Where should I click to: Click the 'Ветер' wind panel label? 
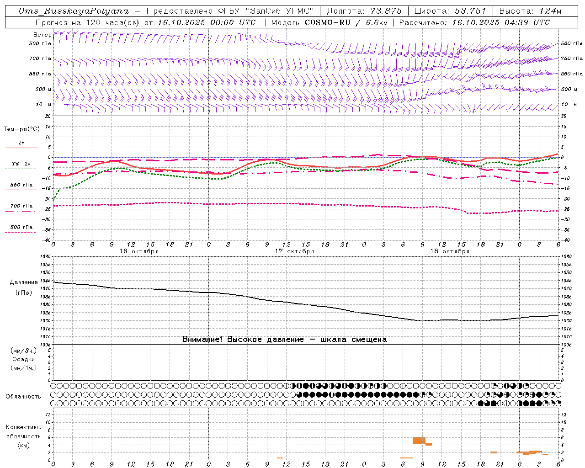(42, 35)
